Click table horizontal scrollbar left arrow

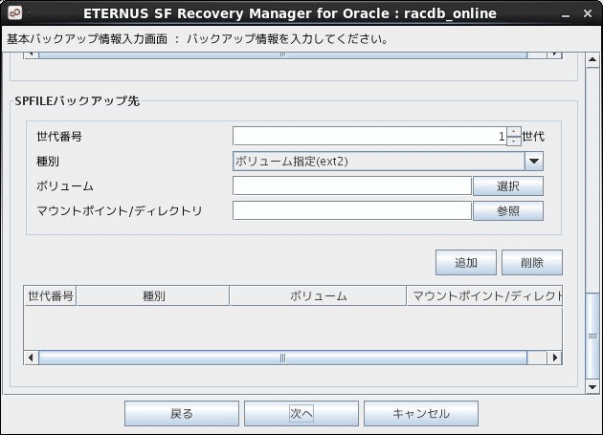[32, 358]
